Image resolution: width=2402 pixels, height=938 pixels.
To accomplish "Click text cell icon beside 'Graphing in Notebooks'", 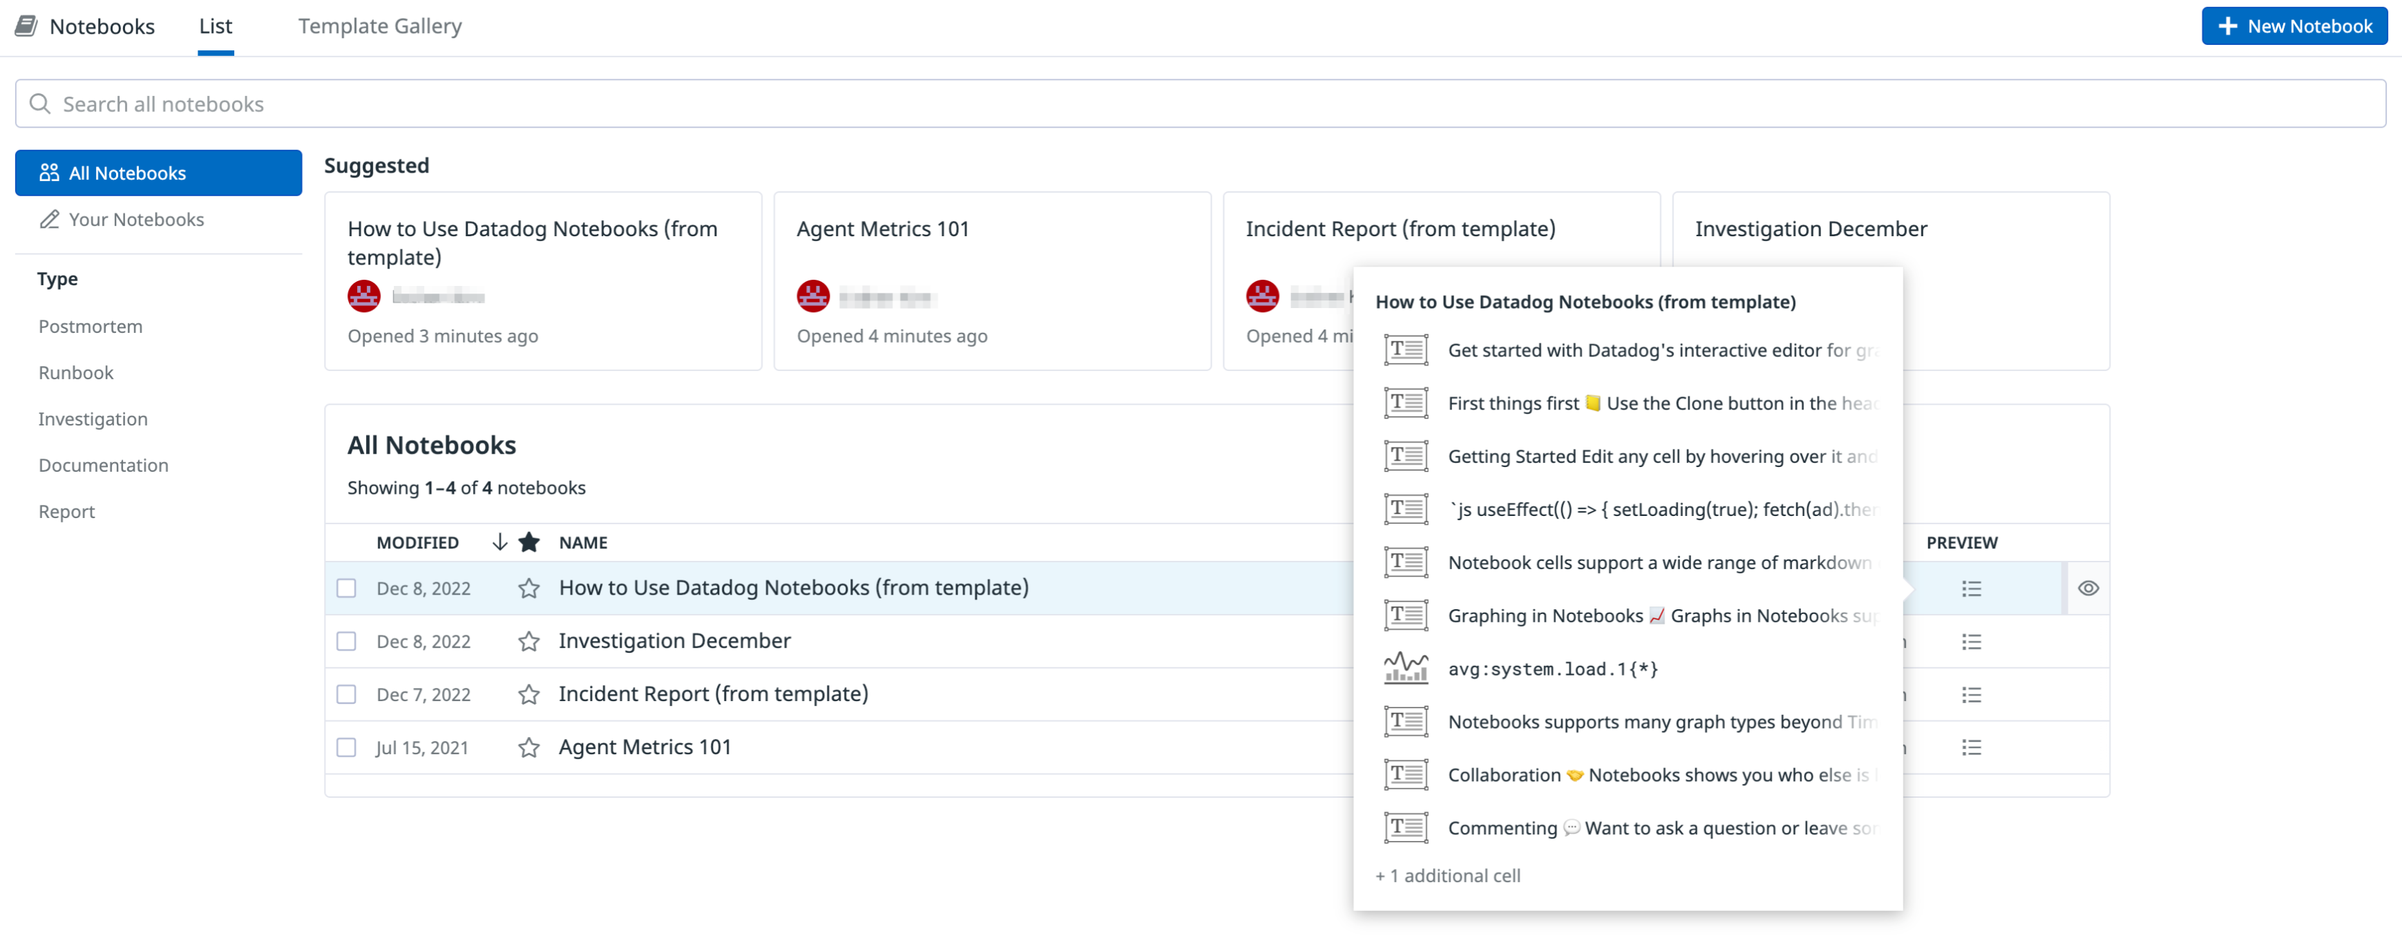I will [1405, 615].
